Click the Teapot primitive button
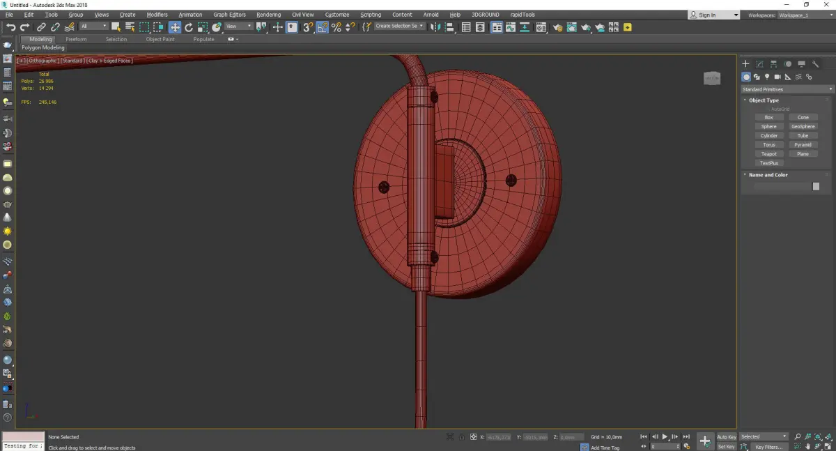Image resolution: width=836 pixels, height=451 pixels. click(768, 154)
